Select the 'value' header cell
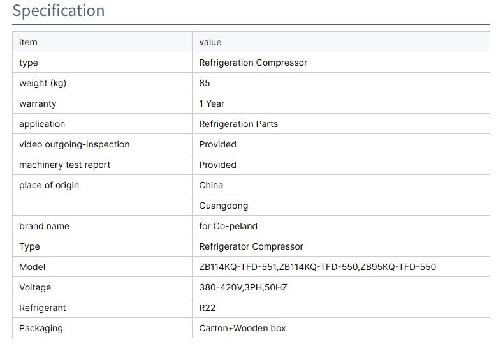This screenshot has width=496, height=346. [210, 42]
